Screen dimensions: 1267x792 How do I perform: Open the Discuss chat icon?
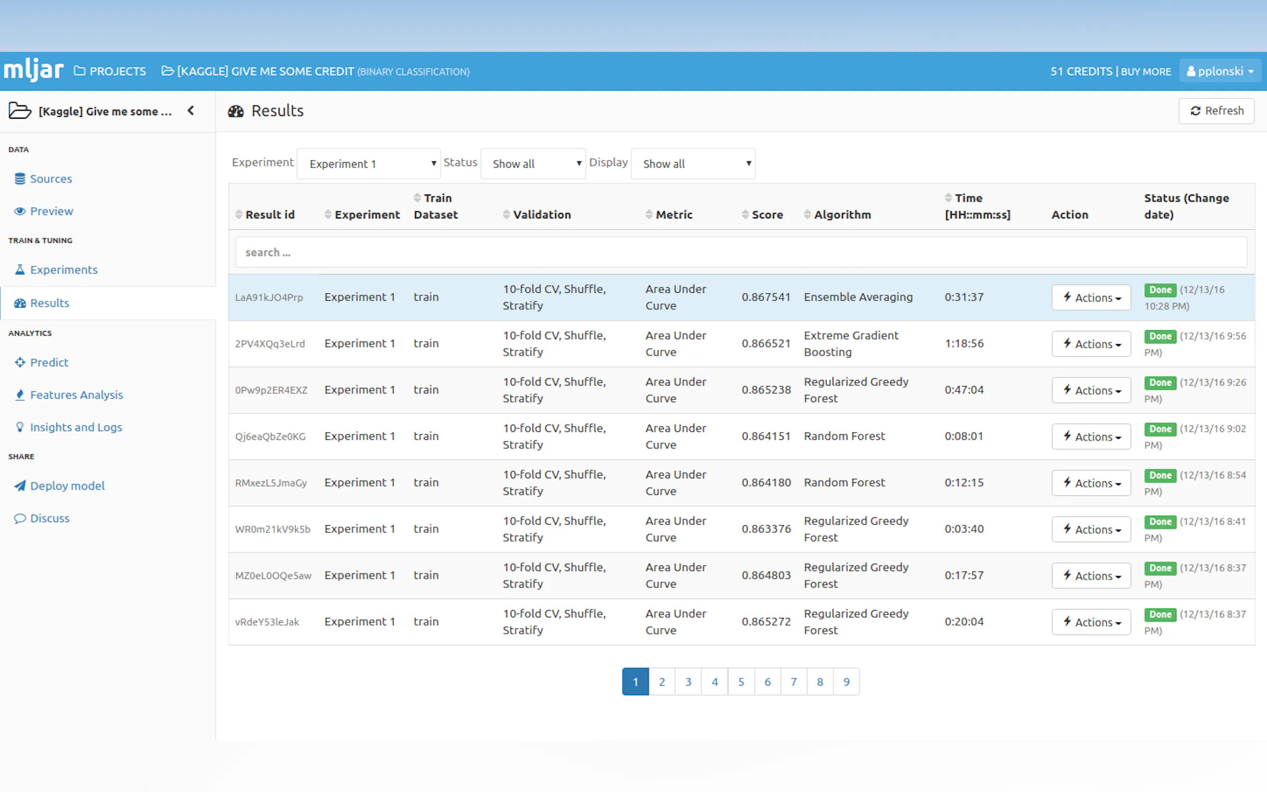tap(20, 518)
